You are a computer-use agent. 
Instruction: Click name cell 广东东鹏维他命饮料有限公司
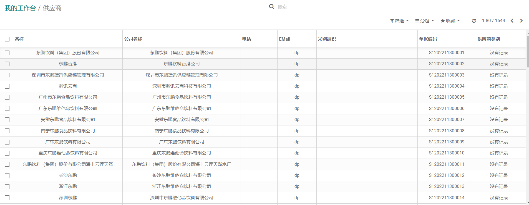68,109
